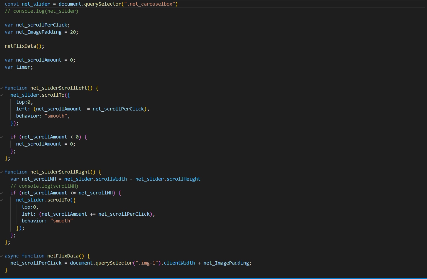The width and height of the screenshot is (427, 279).
Task: Click the '+=' operator in scroll right
Action: 93,214
